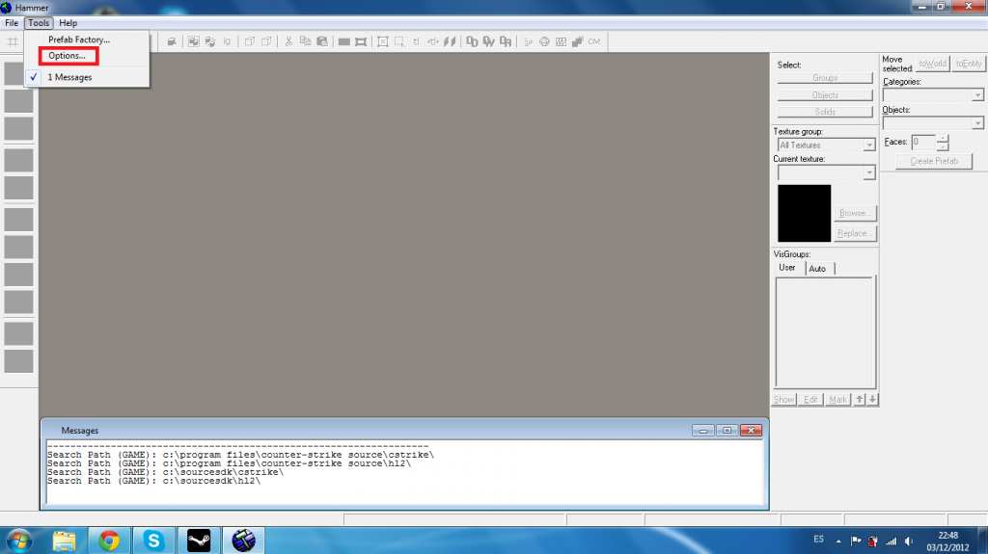Click the Cut scissors icon

[288, 41]
